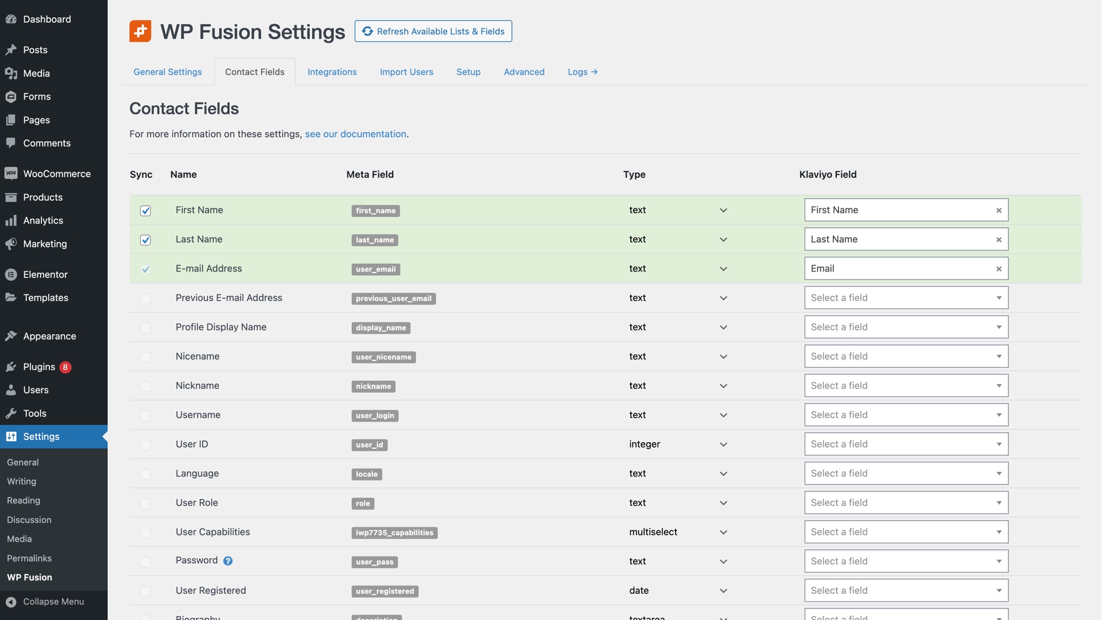Open Klaviyo field selector for Username
Screen dimensions: 1102x620
(906, 415)
